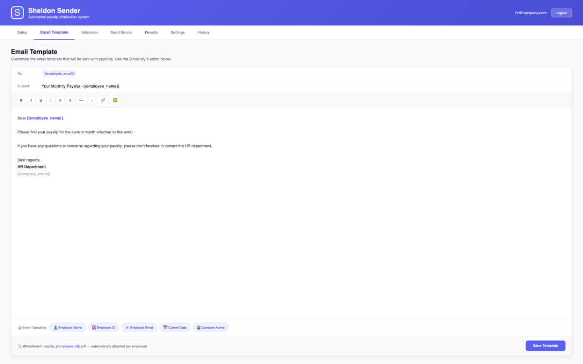Screen dimensions: 583x364
Task: Click the 'If you have any questions' sentence
Action: 115,146
